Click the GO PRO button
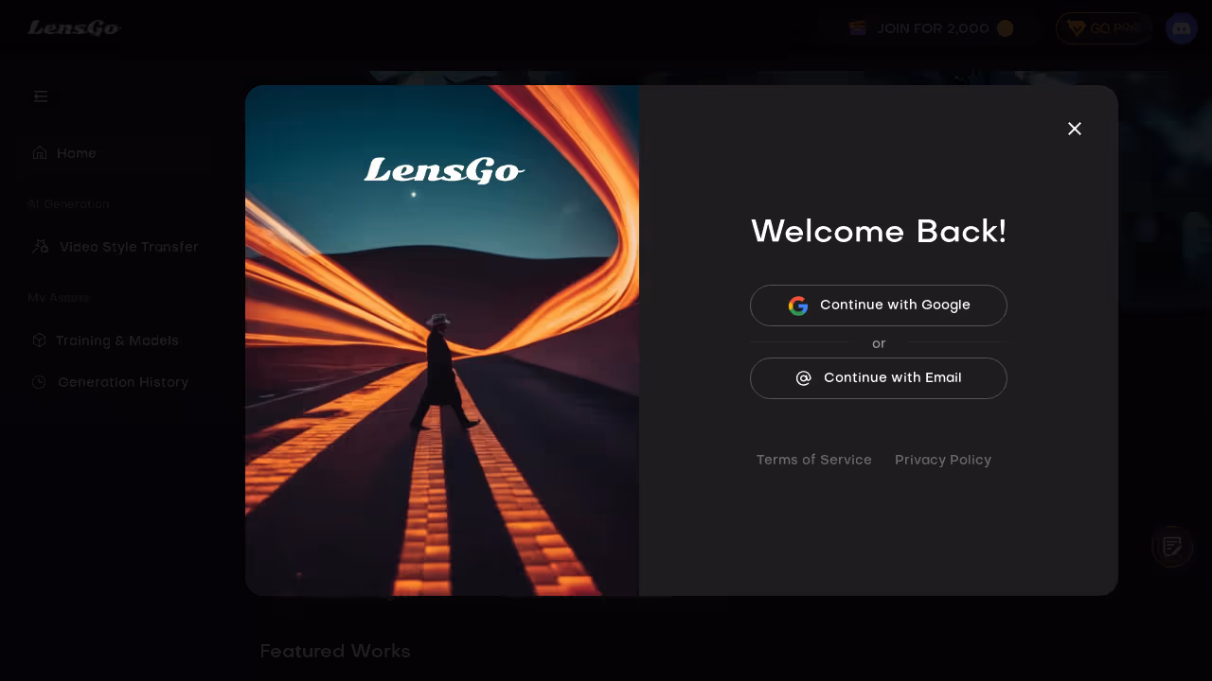Image resolution: width=1212 pixels, height=681 pixels. pos(1104,28)
